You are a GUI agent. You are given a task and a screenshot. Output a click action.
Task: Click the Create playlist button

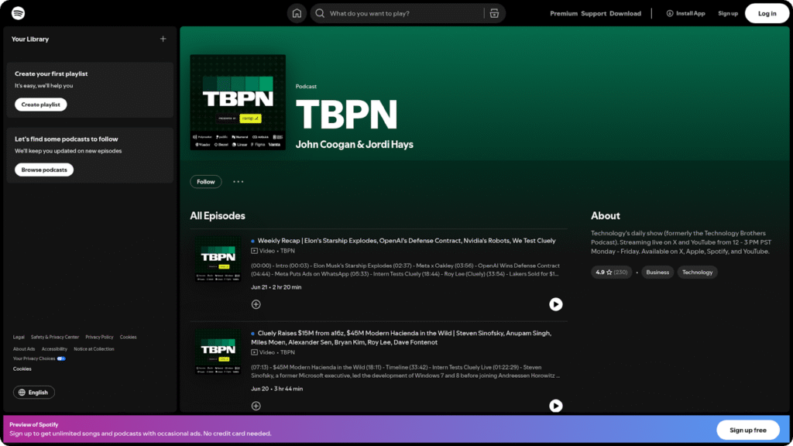[40, 105]
